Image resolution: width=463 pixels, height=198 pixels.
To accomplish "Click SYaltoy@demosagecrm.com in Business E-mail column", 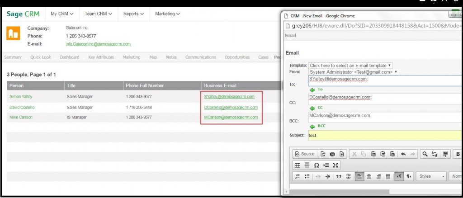I will (x=229, y=96).
